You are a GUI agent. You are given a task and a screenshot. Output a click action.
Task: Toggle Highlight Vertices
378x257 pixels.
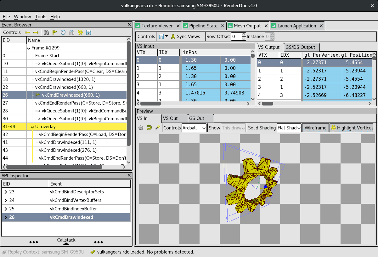(x=351, y=128)
